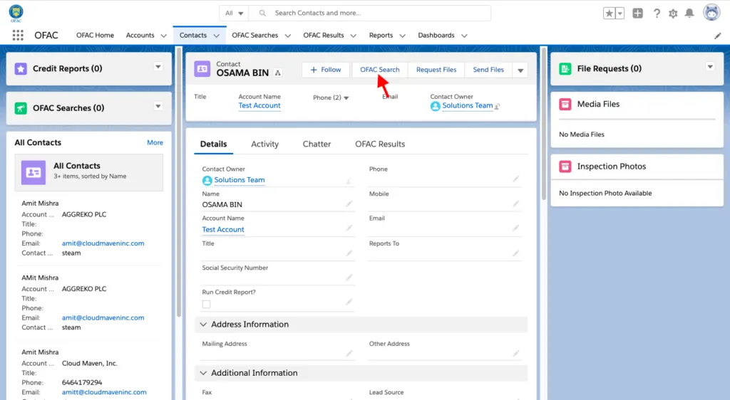730x400 pixels.
Task: Open the first Amit Mishra contact record
Action: click(x=40, y=204)
